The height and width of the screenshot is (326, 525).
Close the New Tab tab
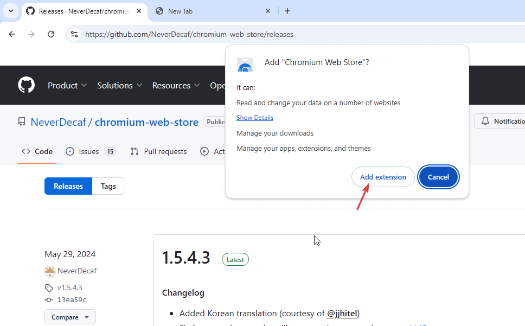268,11
